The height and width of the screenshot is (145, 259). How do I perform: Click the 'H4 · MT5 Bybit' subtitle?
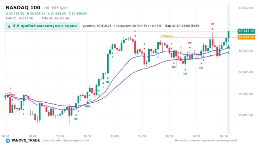click(56, 8)
